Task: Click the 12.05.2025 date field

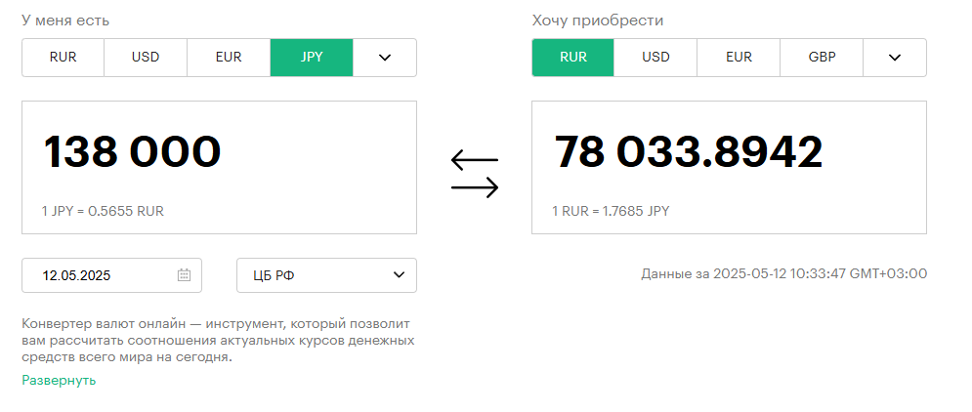Action: (x=111, y=275)
